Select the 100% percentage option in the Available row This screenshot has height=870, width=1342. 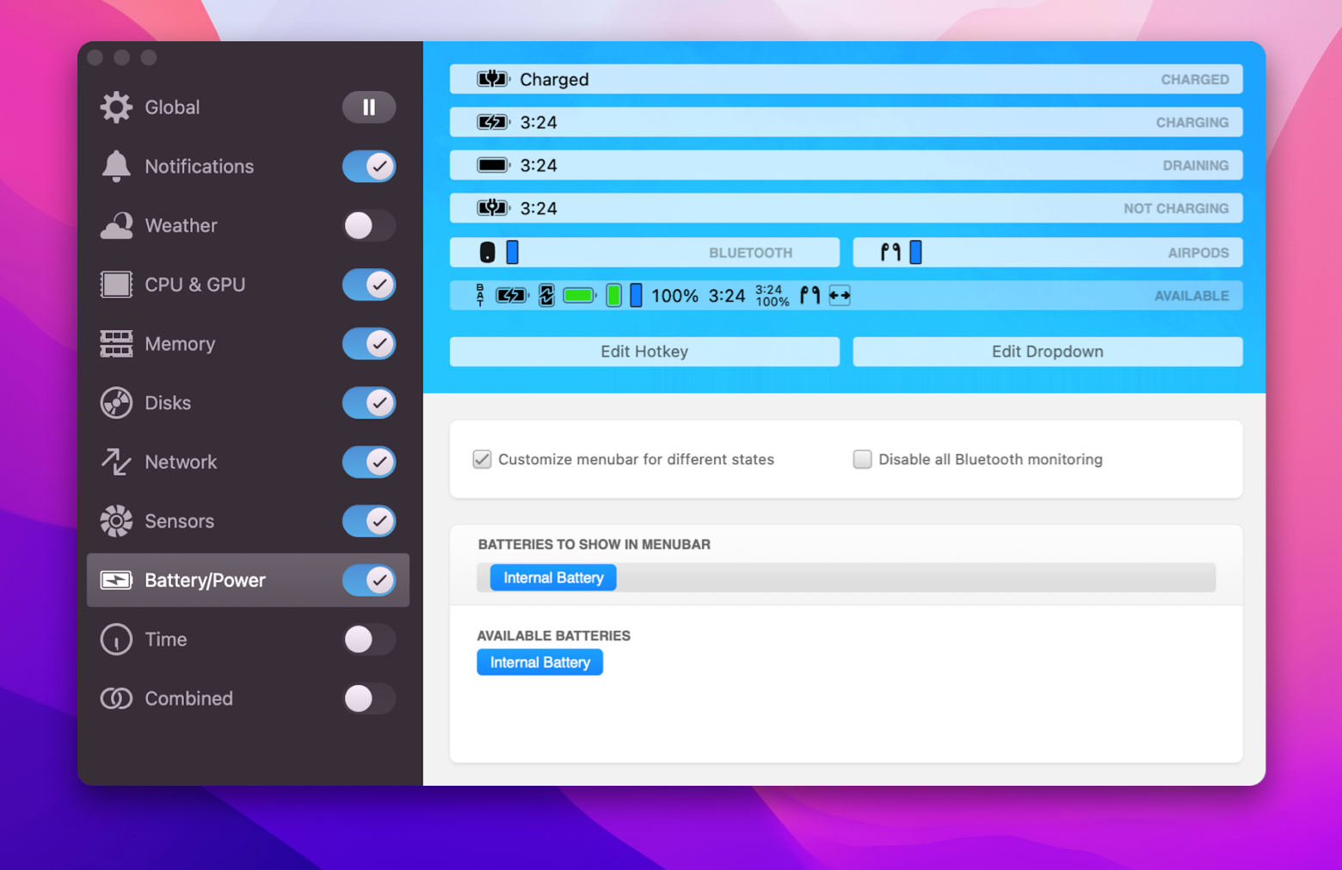pos(674,295)
